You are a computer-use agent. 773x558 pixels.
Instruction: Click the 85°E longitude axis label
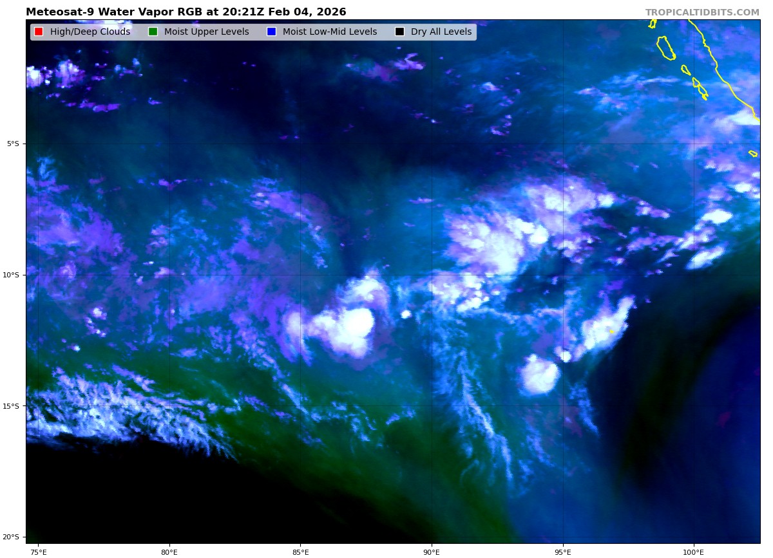tap(300, 552)
